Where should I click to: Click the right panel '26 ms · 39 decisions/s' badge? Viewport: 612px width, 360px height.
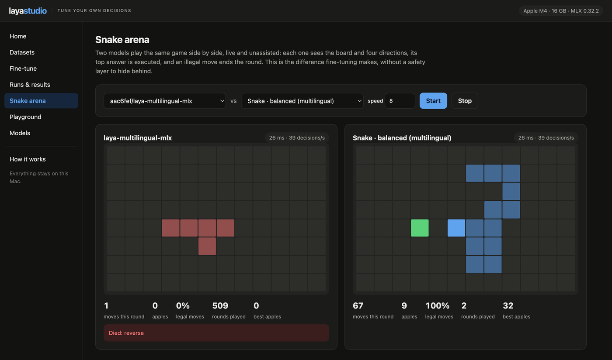click(x=546, y=138)
